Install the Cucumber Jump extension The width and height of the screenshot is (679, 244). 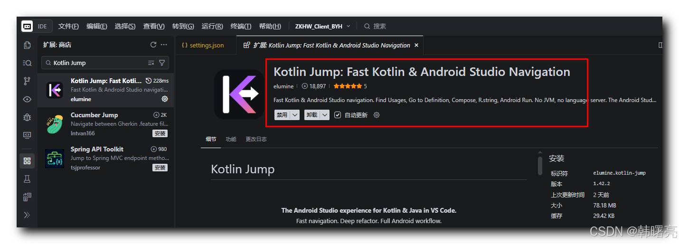[160, 133]
